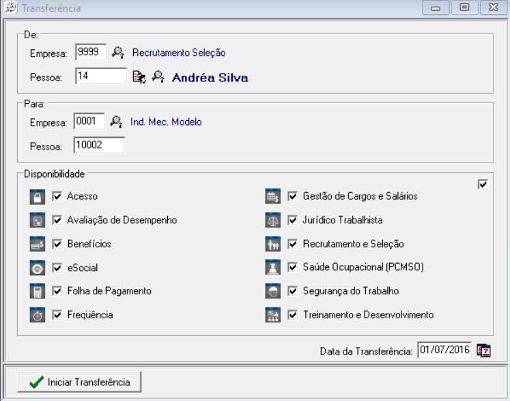The height and width of the screenshot is (401, 510).
Task: Click the person details icon next to Pessoa 14
Action: click(139, 77)
